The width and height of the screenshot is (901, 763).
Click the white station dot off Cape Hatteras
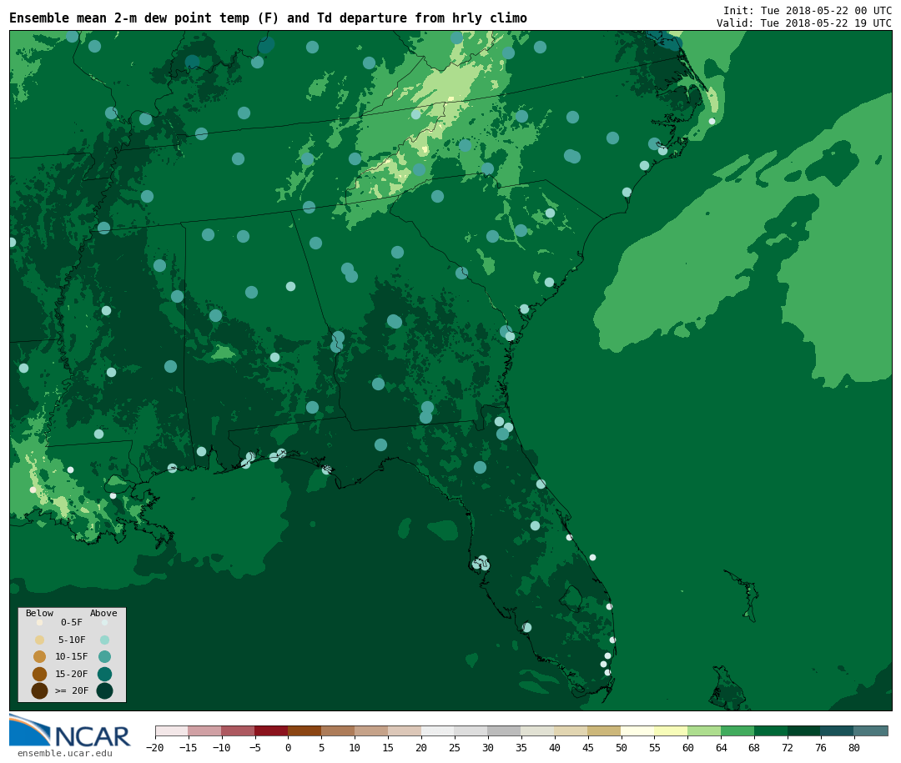712,121
